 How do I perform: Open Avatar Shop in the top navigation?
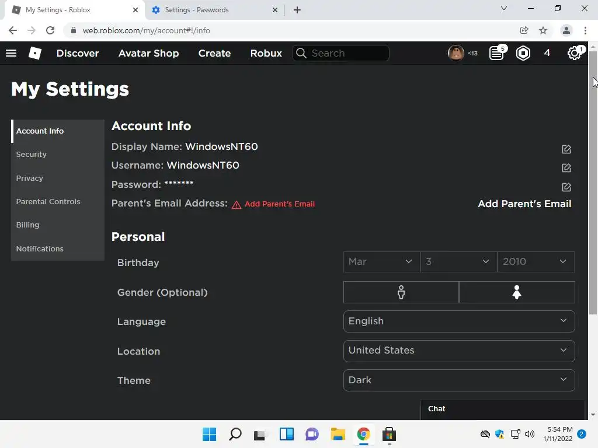[149, 53]
